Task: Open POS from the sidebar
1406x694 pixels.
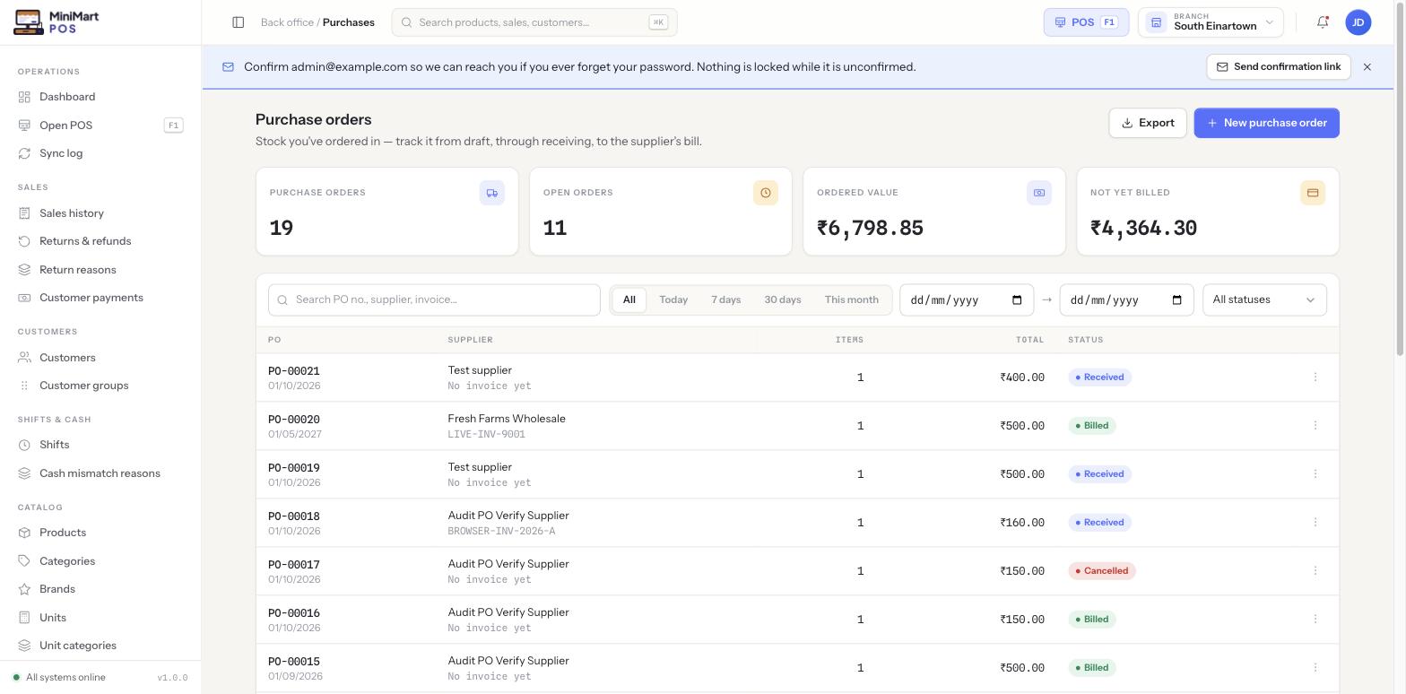Action: click(x=100, y=126)
